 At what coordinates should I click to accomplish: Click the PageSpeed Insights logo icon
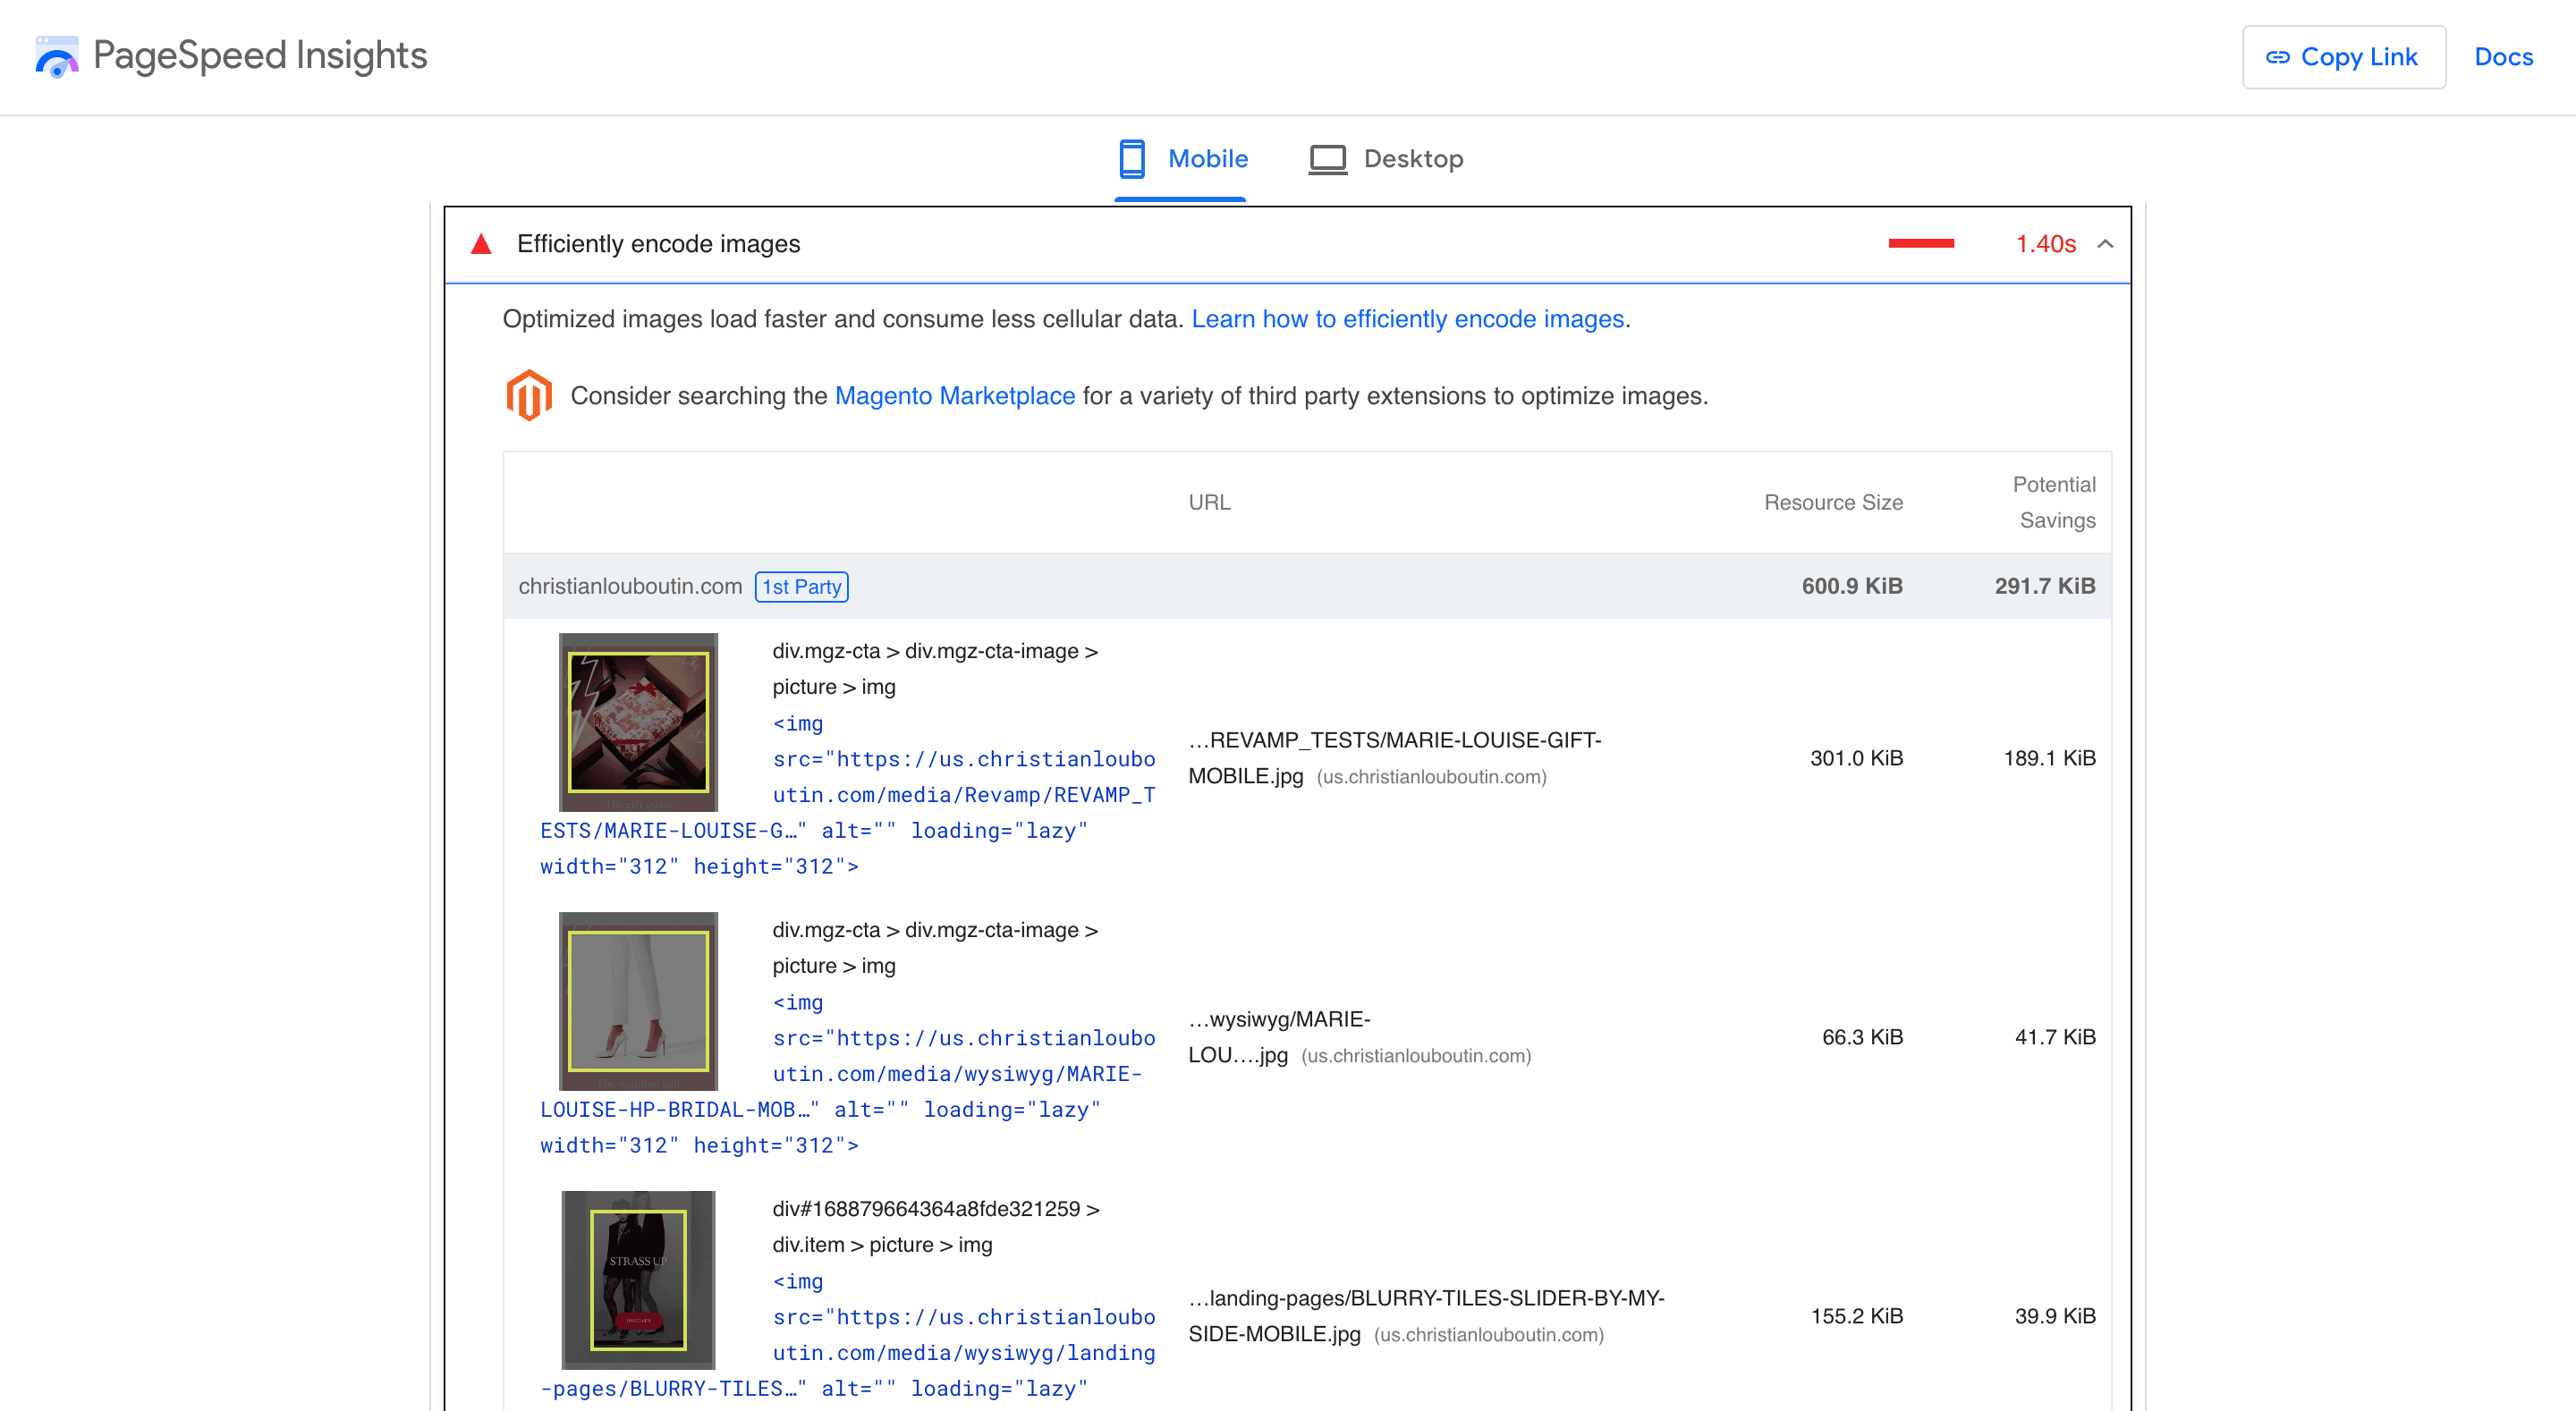tap(57, 57)
